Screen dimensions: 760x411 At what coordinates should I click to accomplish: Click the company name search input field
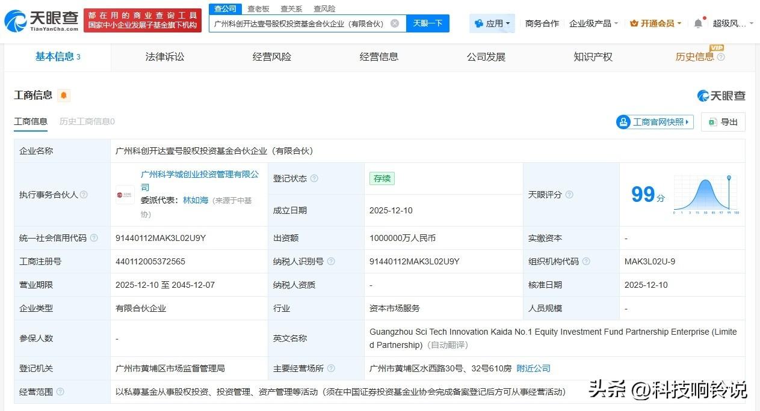[x=299, y=23]
